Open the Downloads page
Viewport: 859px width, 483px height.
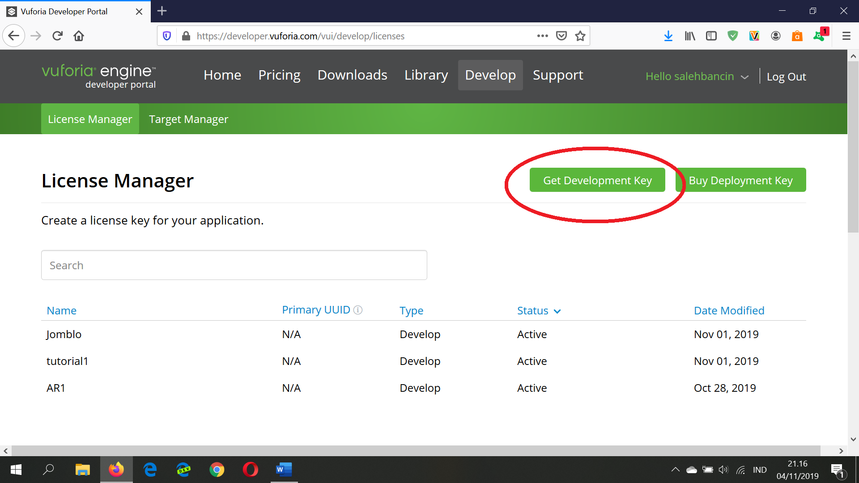(353, 75)
